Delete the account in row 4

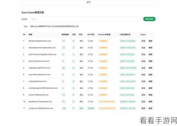(x=150, y=61)
